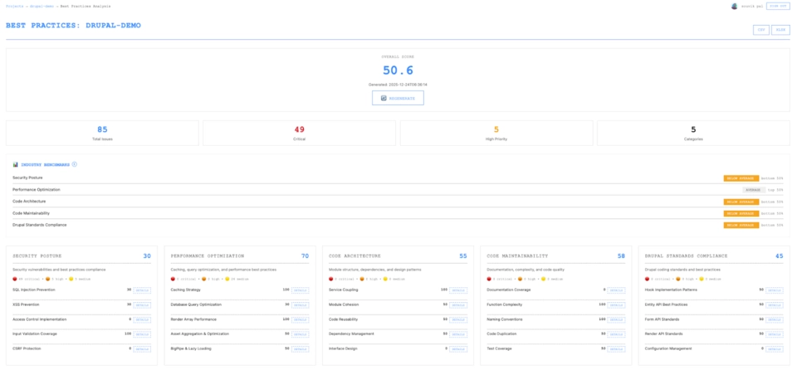Export the report as CSV

click(761, 30)
